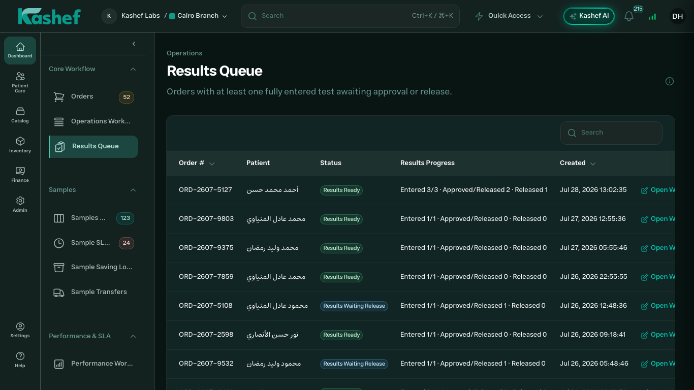The width and height of the screenshot is (694, 390).
Task: Click patient name نور حسن الأنصاري
Action: [272, 335]
